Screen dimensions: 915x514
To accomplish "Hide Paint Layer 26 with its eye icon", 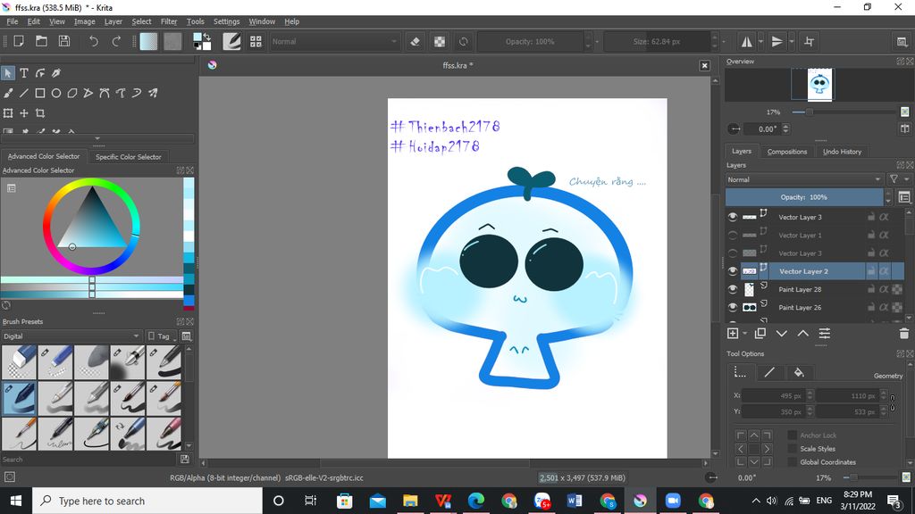I will pos(733,307).
